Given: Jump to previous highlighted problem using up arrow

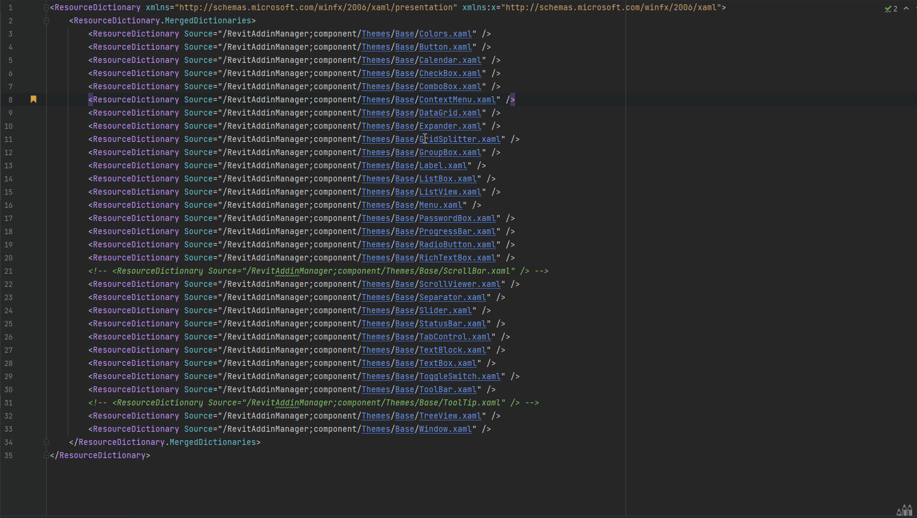Looking at the screenshot, I should (906, 8).
